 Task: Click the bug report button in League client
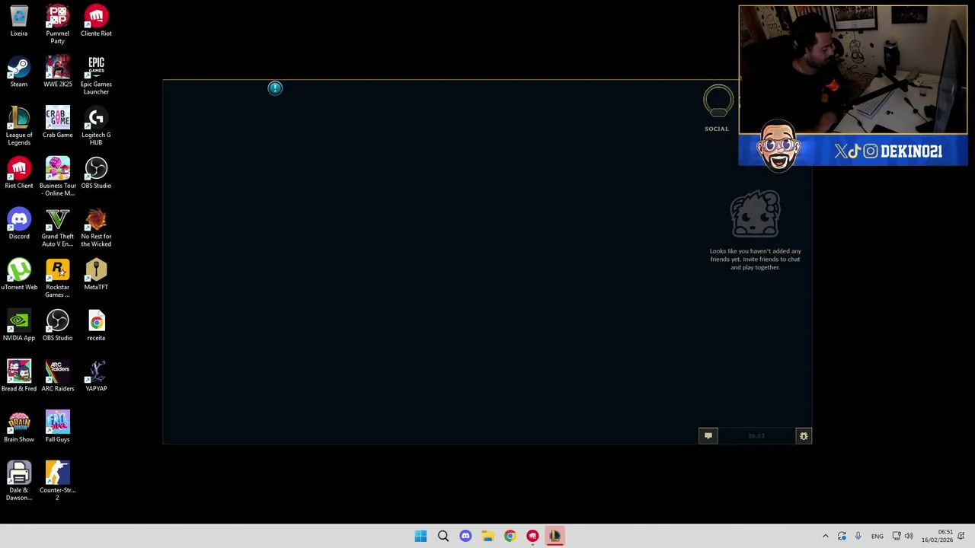[804, 435]
